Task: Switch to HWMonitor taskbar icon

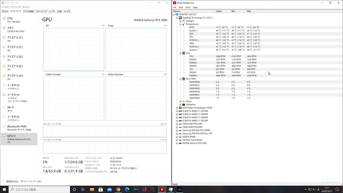Action: 162,189
